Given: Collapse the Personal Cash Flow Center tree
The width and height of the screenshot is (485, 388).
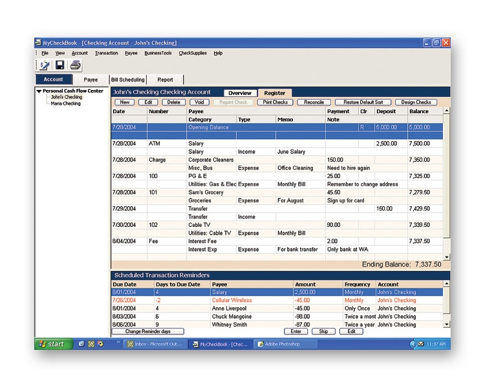Looking at the screenshot, I should click(x=39, y=91).
